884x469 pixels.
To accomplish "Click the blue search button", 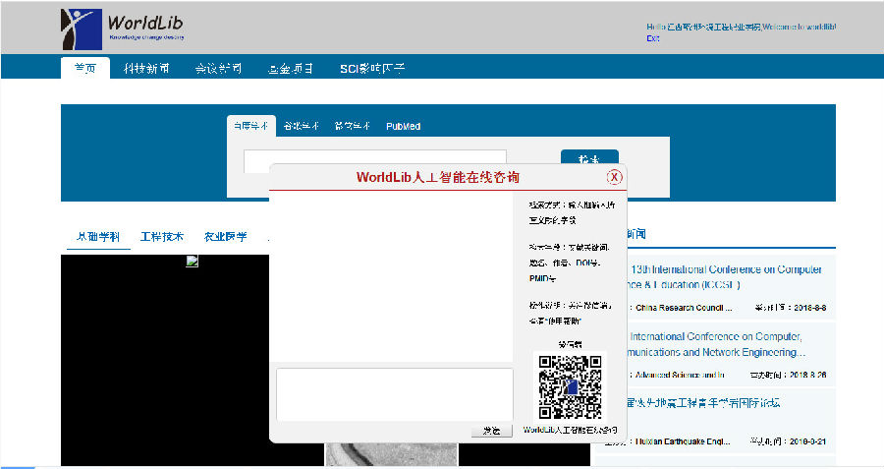I will [589, 157].
